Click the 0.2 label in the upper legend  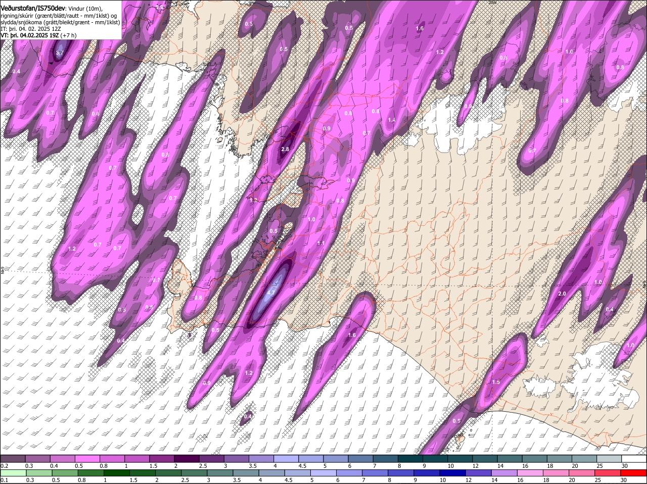point(4,465)
